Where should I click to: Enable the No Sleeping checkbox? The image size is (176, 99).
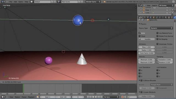point(157,39)
